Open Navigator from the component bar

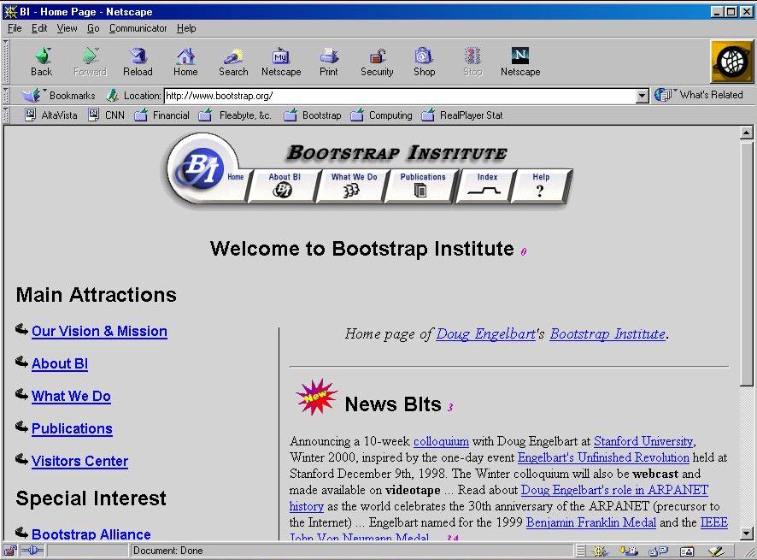tap(599, 551)
